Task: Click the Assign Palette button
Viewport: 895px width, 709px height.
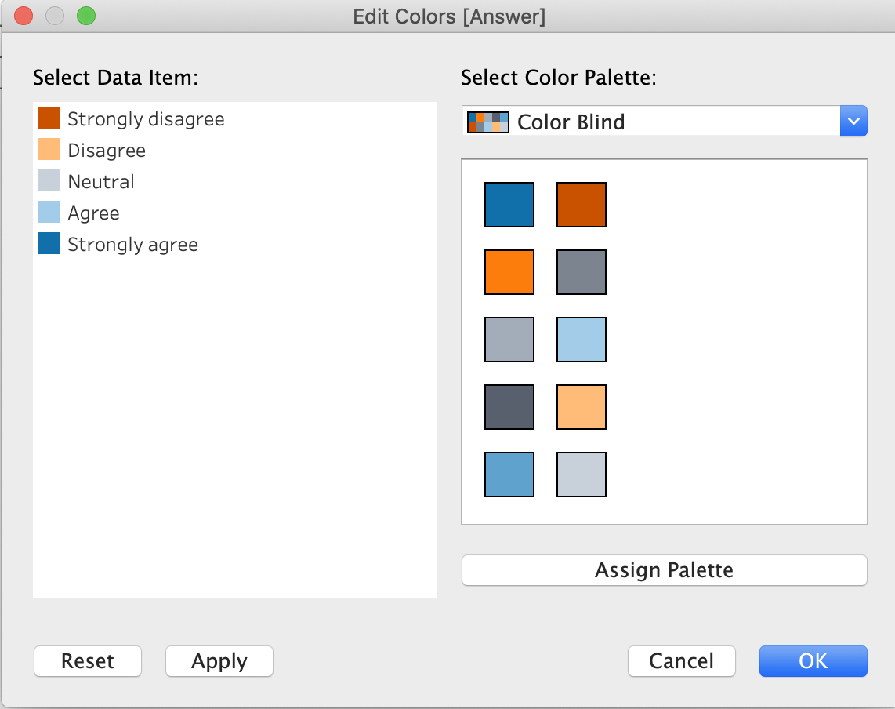Action: pyautogui.click(x=664, y=570)
